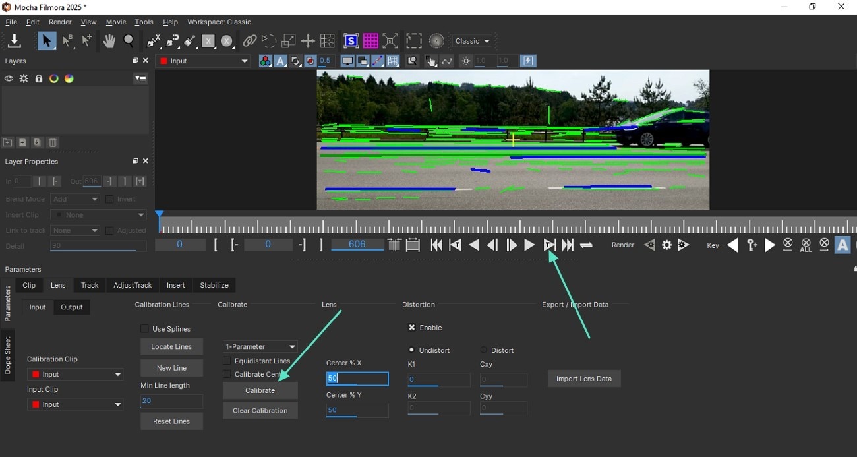The image size is (857, 457).
Task: Click the Center % Y value slider field
Action: [x=357, y=410]
